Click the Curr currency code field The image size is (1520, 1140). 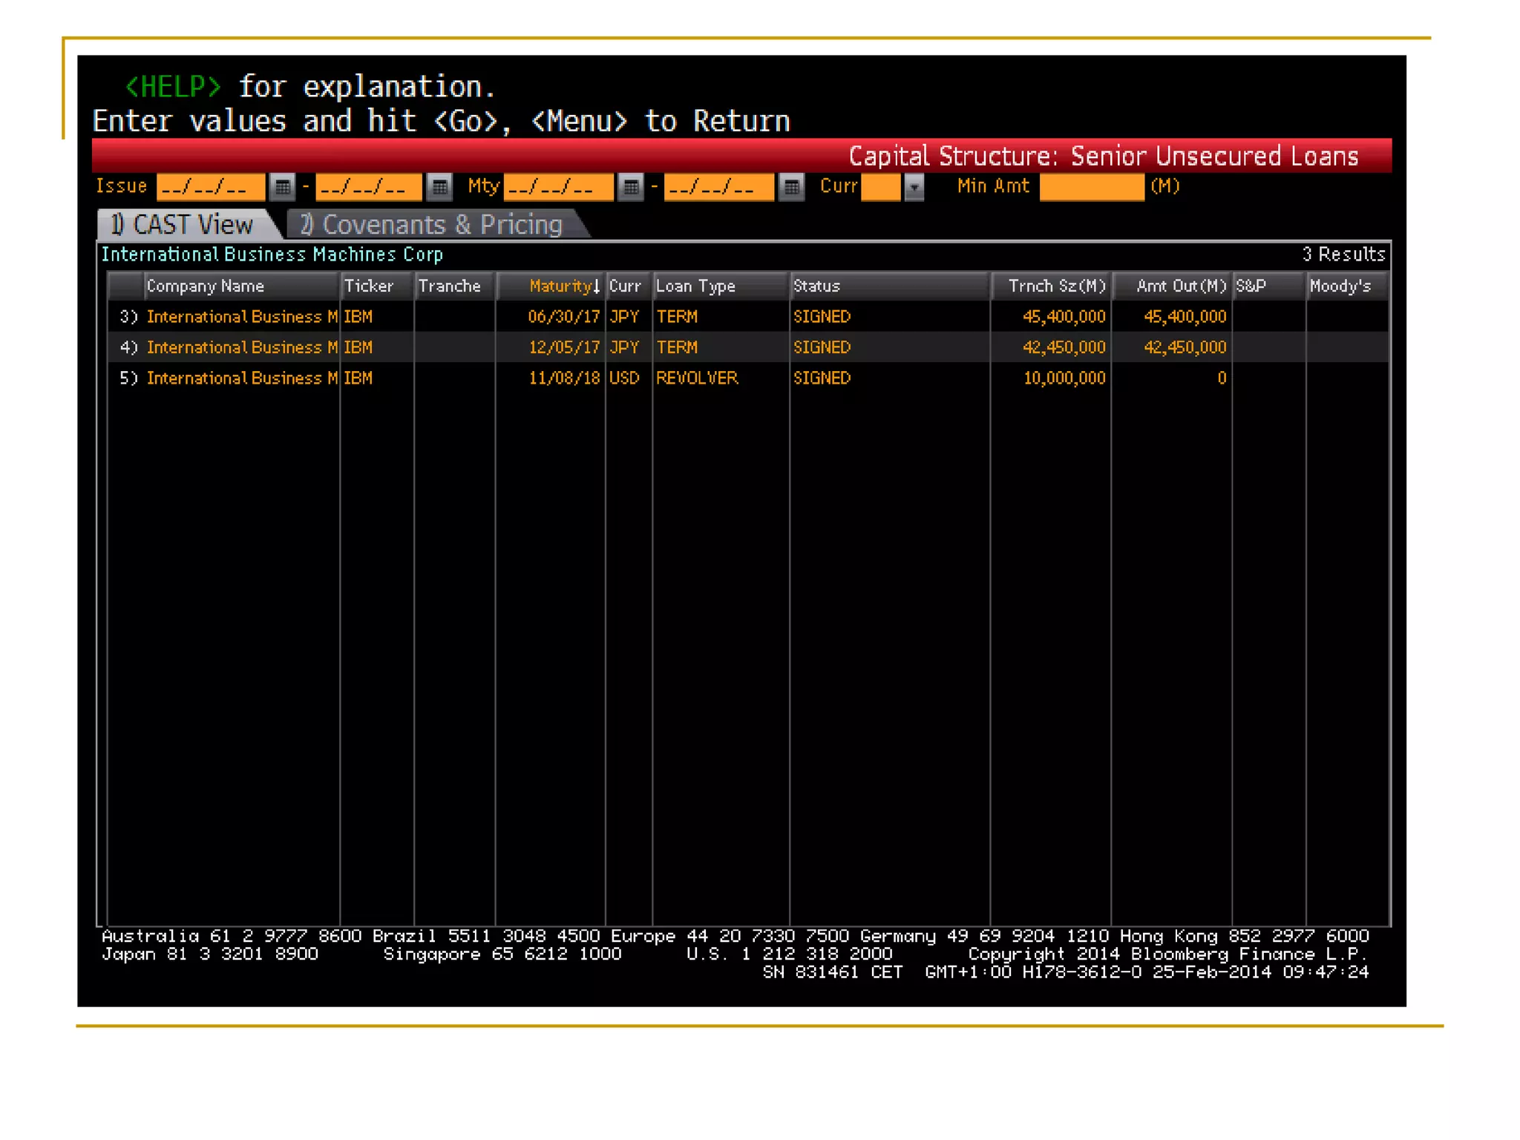tap(880, 187)
